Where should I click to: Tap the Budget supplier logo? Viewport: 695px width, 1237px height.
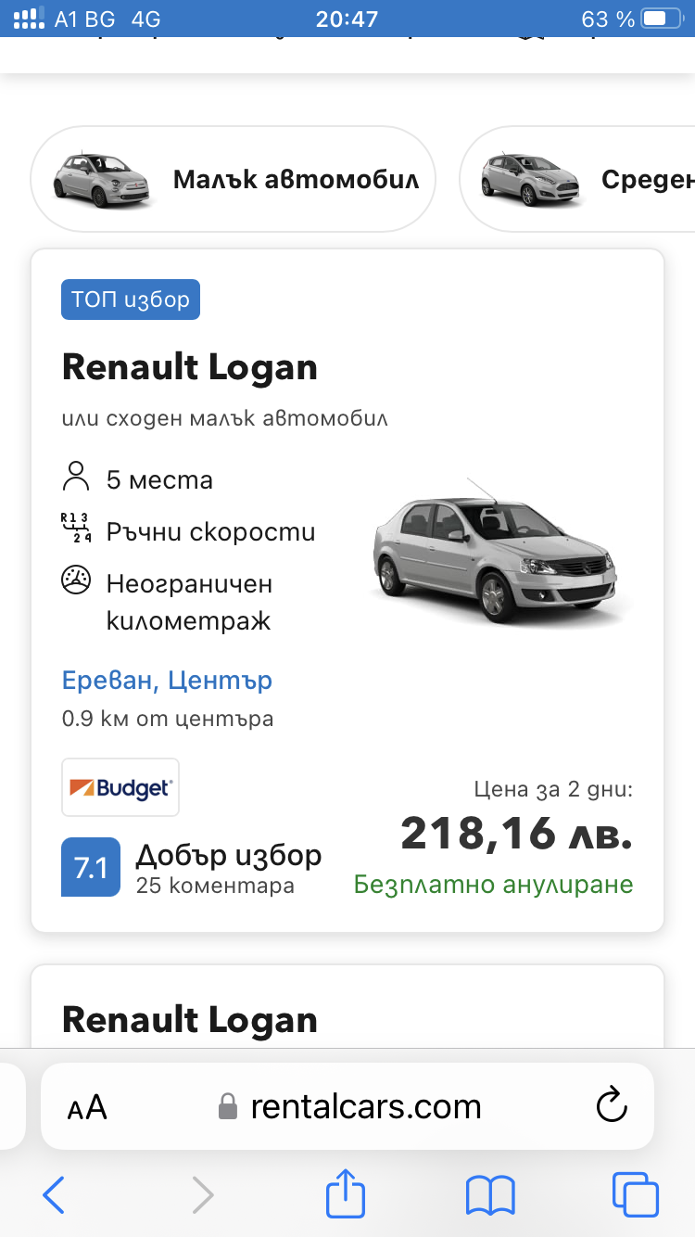120,788
